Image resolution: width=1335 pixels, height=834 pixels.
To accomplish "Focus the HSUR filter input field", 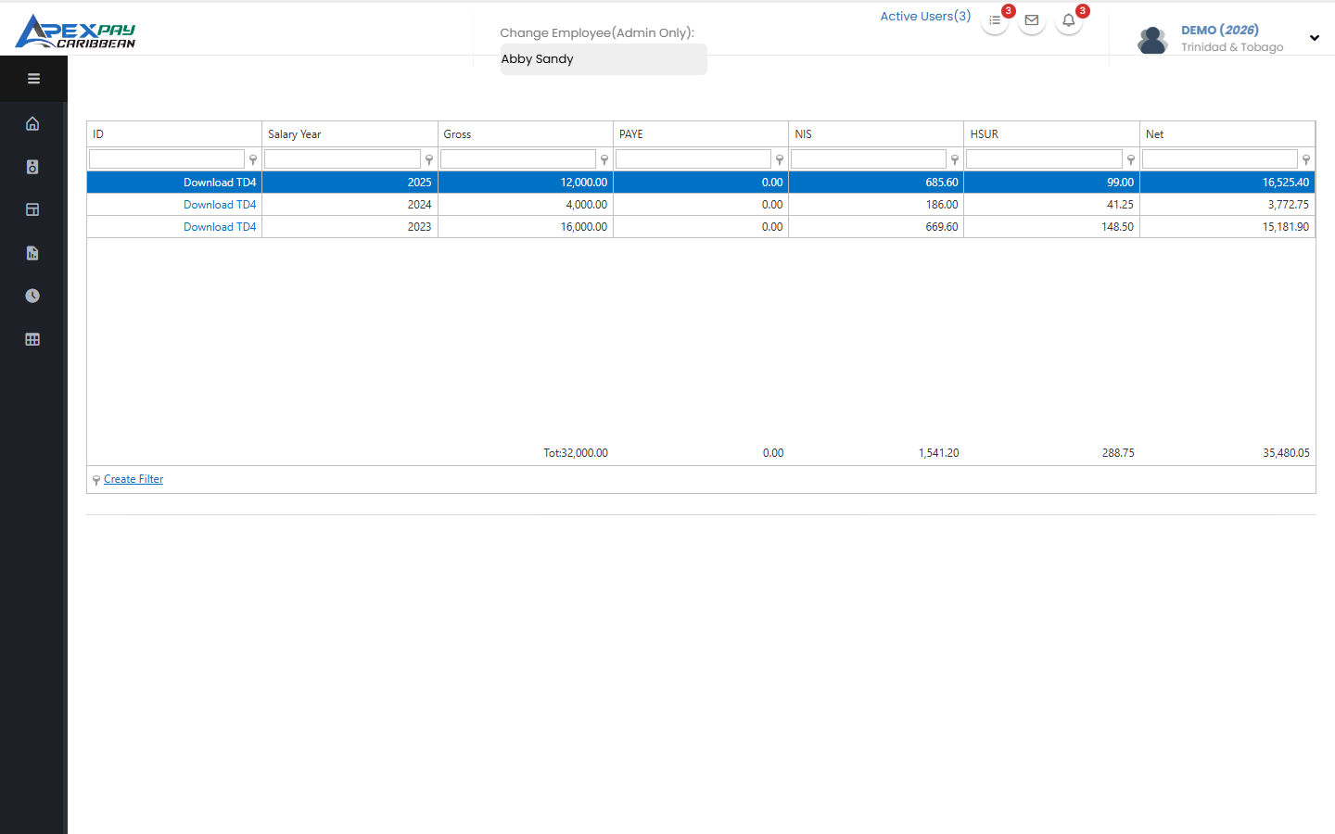I will pyautogui.click(x=1044, y=159).
